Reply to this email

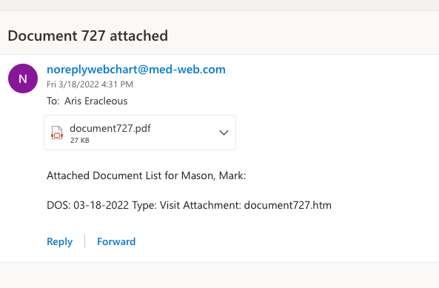click(x=60, y=241)
